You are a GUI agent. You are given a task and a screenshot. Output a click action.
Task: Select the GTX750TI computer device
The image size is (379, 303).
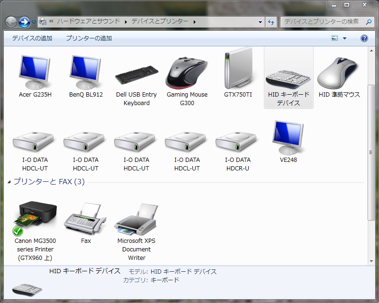[x=238, y=72]
